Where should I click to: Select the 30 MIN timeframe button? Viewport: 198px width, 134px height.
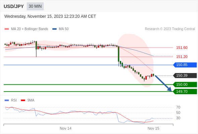pyautogui.click(x=35, y=6)
